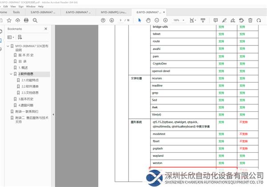Open the Window menu

[31, 7]
